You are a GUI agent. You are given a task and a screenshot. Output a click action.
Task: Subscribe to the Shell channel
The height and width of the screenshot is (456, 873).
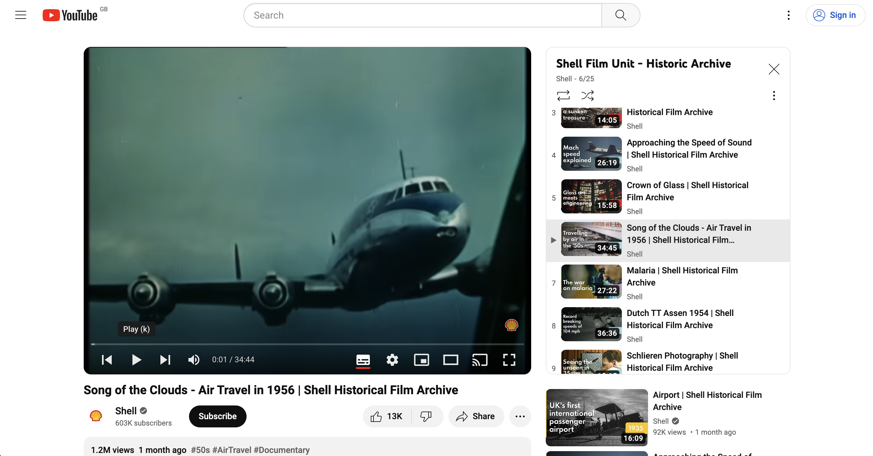217,416
